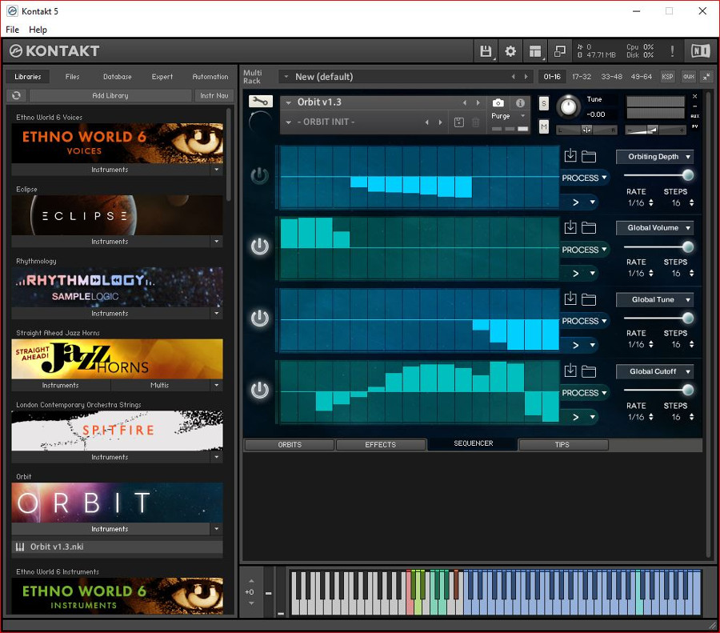Click the Eclipse library banner thumbnail

click(117, 215)
